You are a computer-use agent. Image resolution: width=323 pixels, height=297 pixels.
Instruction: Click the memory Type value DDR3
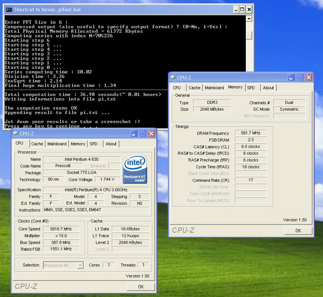point(212,102)
